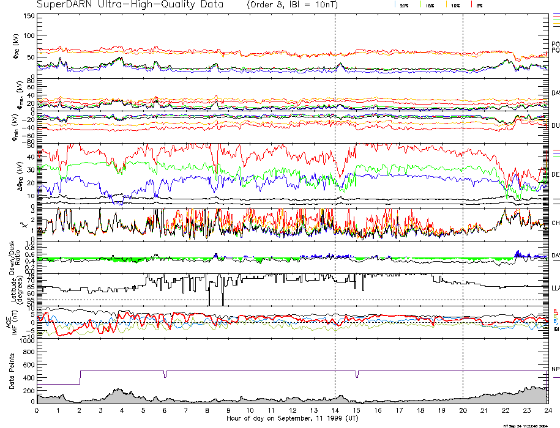
Task: Click the timestamp in bottom-right corner
Action: 530,425
